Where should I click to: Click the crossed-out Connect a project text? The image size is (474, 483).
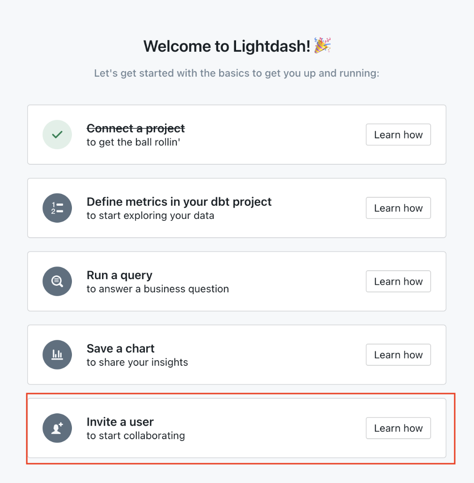click(x=135, y=128)
